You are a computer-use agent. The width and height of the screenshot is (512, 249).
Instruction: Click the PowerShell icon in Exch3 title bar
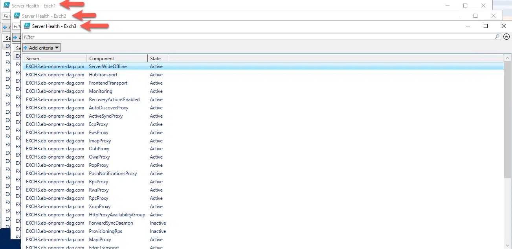tap(27, 26)
